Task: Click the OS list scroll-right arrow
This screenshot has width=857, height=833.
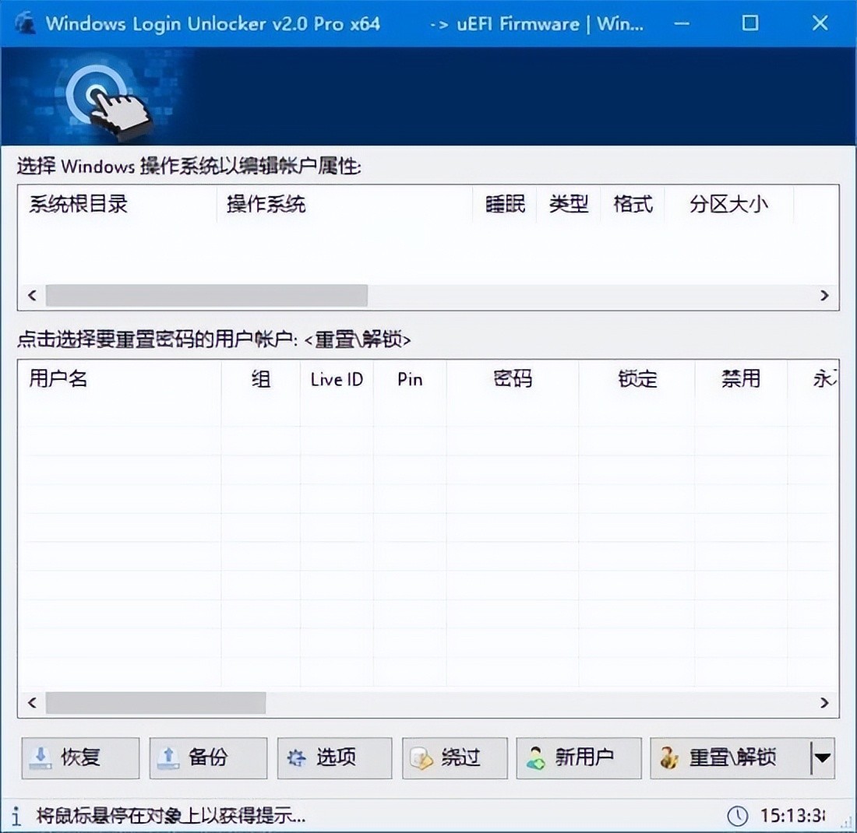Action: click(825, 296)
